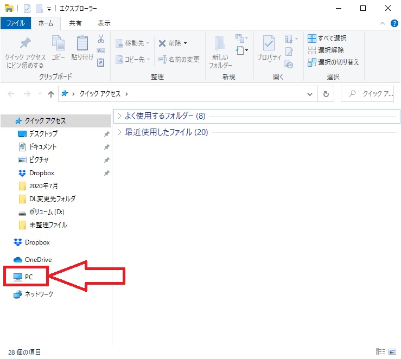The image size is (401, 359).
Task: Open recent locations dropdown beside forward arrow
Action: click(x=40, y=94)
